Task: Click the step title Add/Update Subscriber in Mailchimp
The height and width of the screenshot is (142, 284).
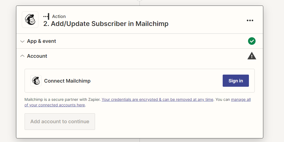Action: tap(106, 24)
